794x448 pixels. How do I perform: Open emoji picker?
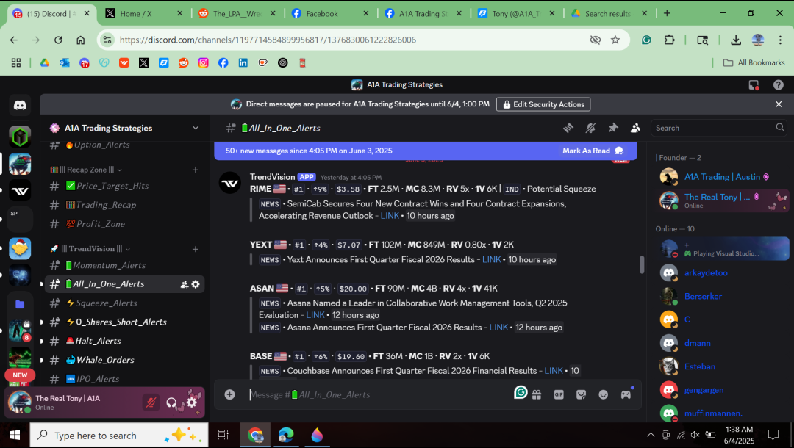603,394
